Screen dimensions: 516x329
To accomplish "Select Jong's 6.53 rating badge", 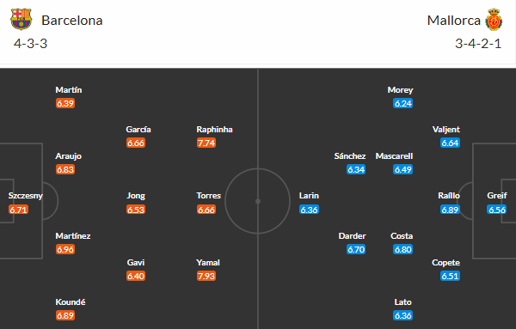I will click(x=136, y=210).
